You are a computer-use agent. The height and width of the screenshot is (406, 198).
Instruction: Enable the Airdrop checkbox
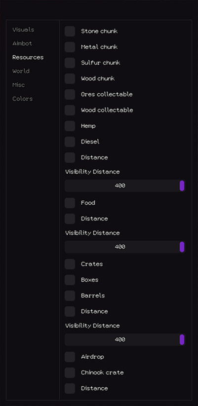click(x=70, y=357)
